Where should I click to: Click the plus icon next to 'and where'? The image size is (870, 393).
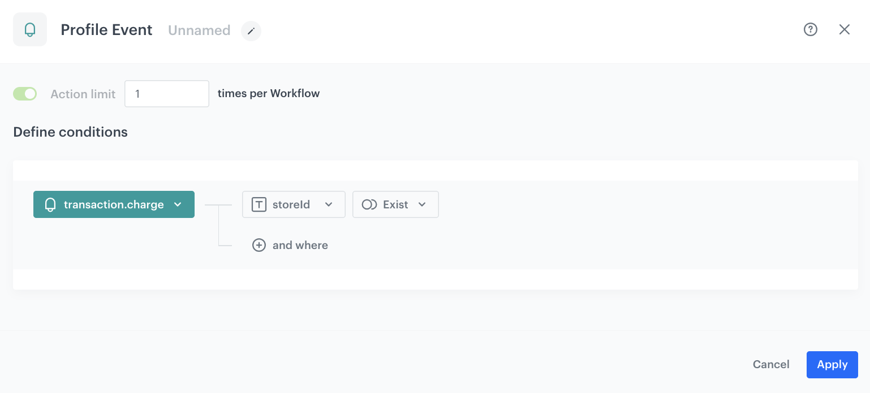coord(259,245)
